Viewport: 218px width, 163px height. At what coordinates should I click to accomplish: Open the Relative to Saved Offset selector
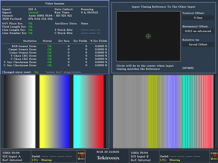198,45
